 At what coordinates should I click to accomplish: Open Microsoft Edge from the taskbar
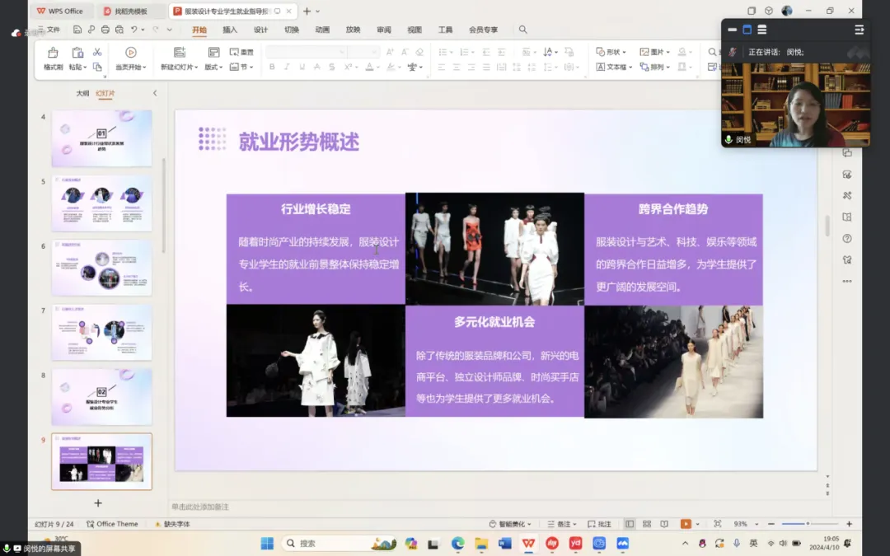(x=457, y=544)
